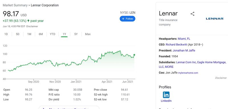The width and height of the screenshot is (228, 109).
Task: Click the Follow button for LEN
Action: tap(127, 19)
